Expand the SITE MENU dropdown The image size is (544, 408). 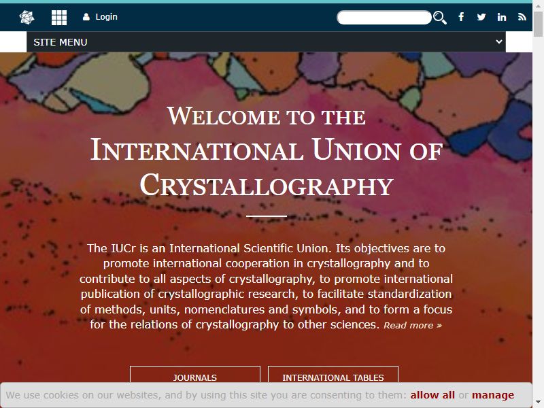tap(266, 42)
